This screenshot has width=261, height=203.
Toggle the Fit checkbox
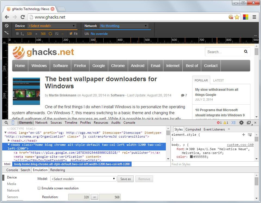click(x=71, y=34)
